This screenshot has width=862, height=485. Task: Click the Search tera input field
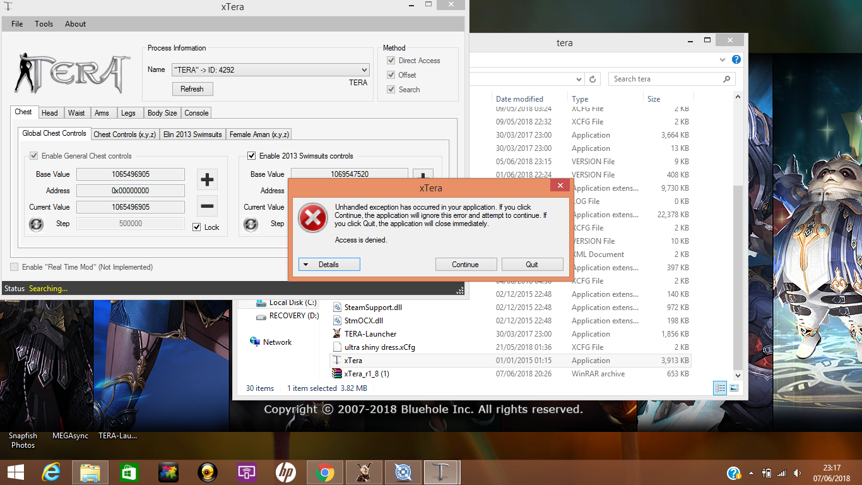[x=666, y=79]
